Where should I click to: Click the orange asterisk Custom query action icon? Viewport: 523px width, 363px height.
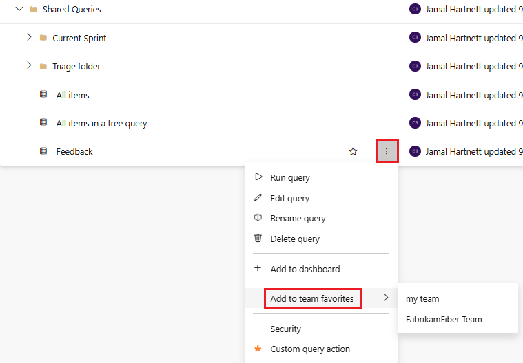(258, 349)
